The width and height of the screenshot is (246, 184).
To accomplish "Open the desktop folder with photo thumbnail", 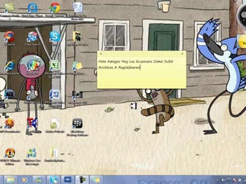I will [77, 36].
